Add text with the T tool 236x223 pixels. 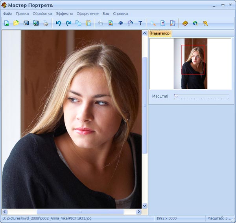(140, 23)
